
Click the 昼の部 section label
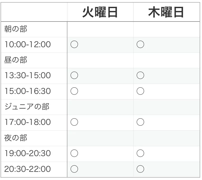coord(16,60)
